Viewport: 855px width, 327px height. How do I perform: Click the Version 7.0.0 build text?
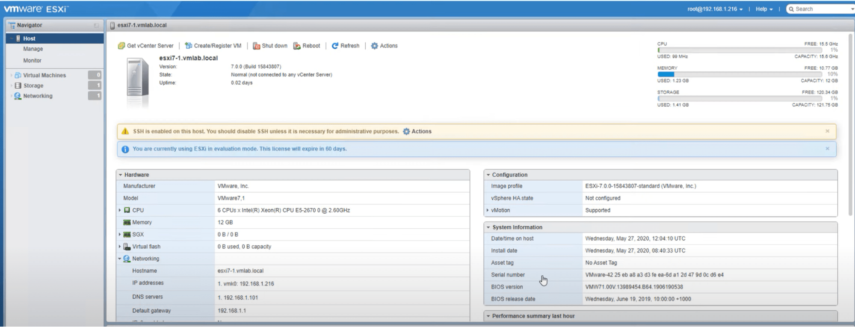[256, 67]
